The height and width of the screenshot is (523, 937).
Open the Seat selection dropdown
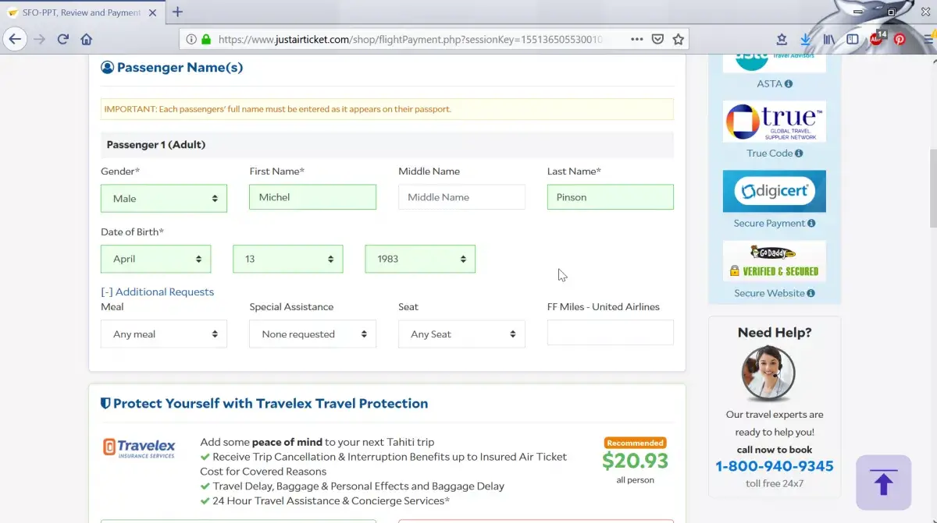pos(461,334)
